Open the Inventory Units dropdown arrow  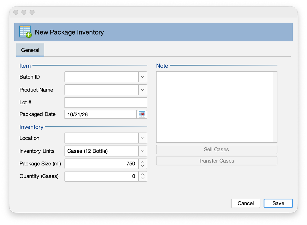(143, 151)
